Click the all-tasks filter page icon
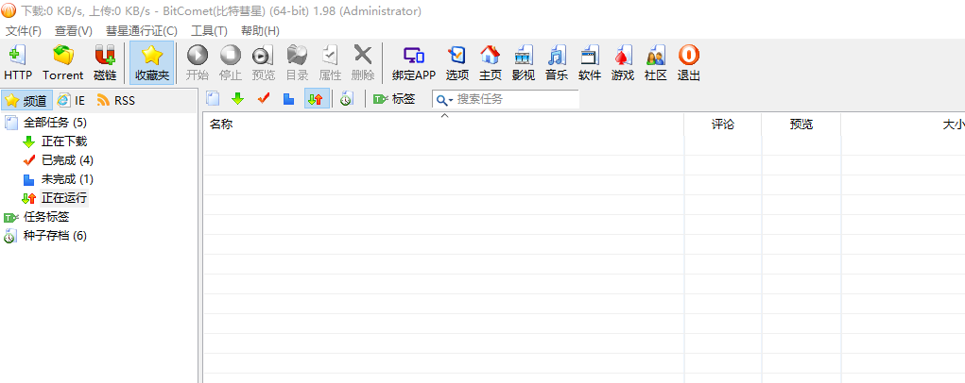The width and height of the screenshot is (965, 383). point(213,99)
